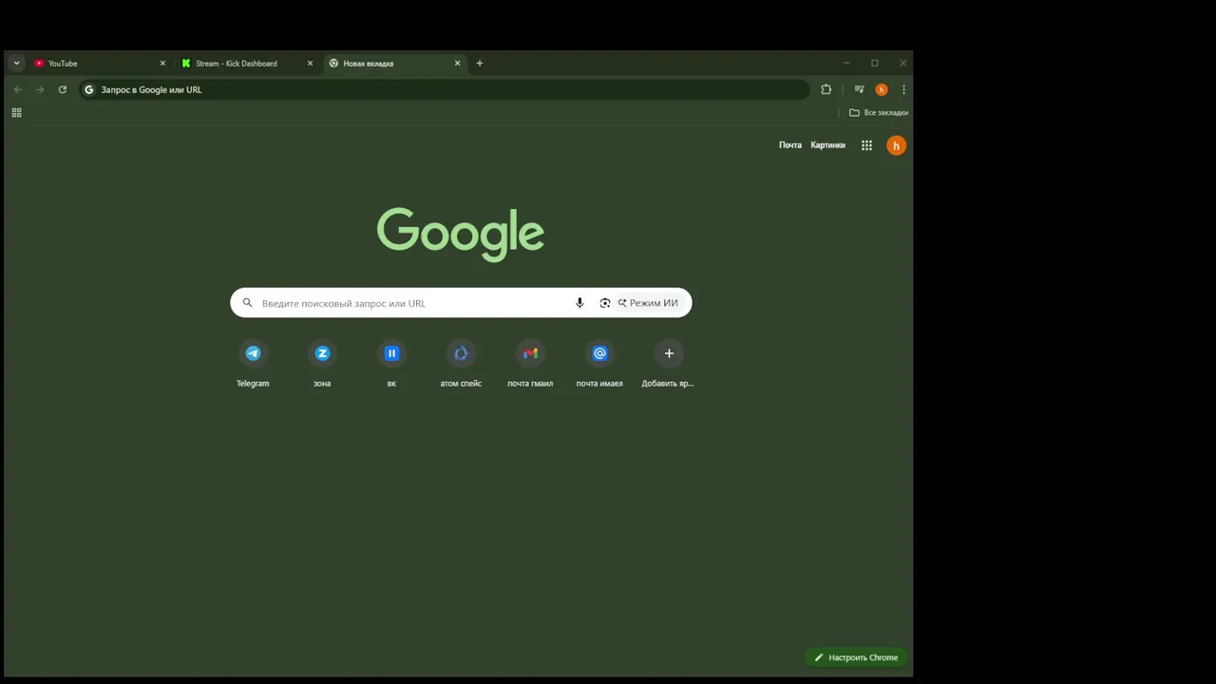Screen dimensions: 1216x684
Task: Add a new shortcut with Добавить ярлык
Action: click(669, 365)
